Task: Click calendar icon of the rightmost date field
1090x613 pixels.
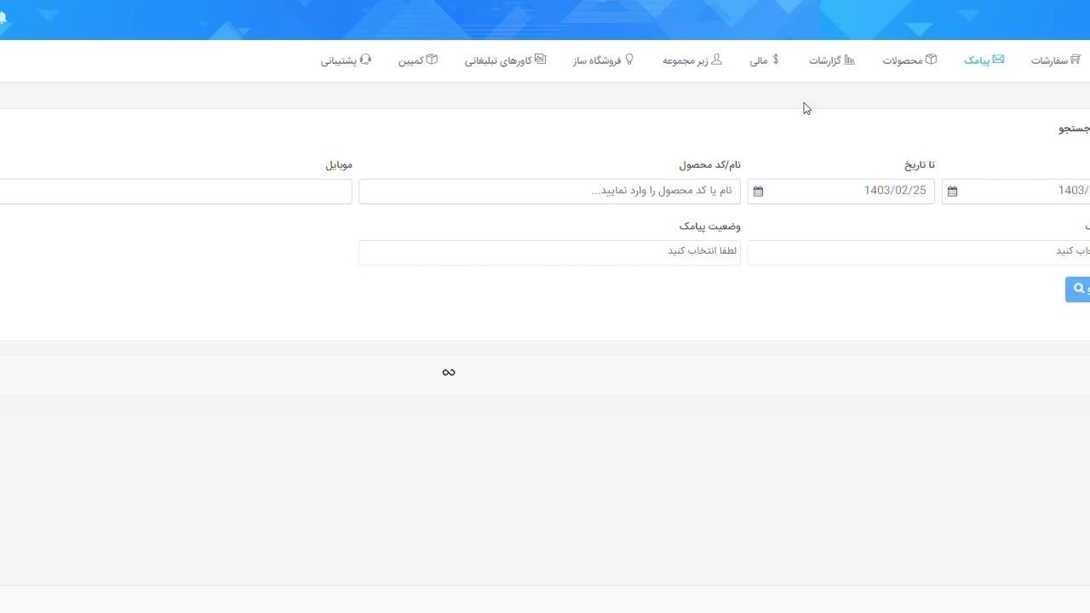Action: pos(952,192)
